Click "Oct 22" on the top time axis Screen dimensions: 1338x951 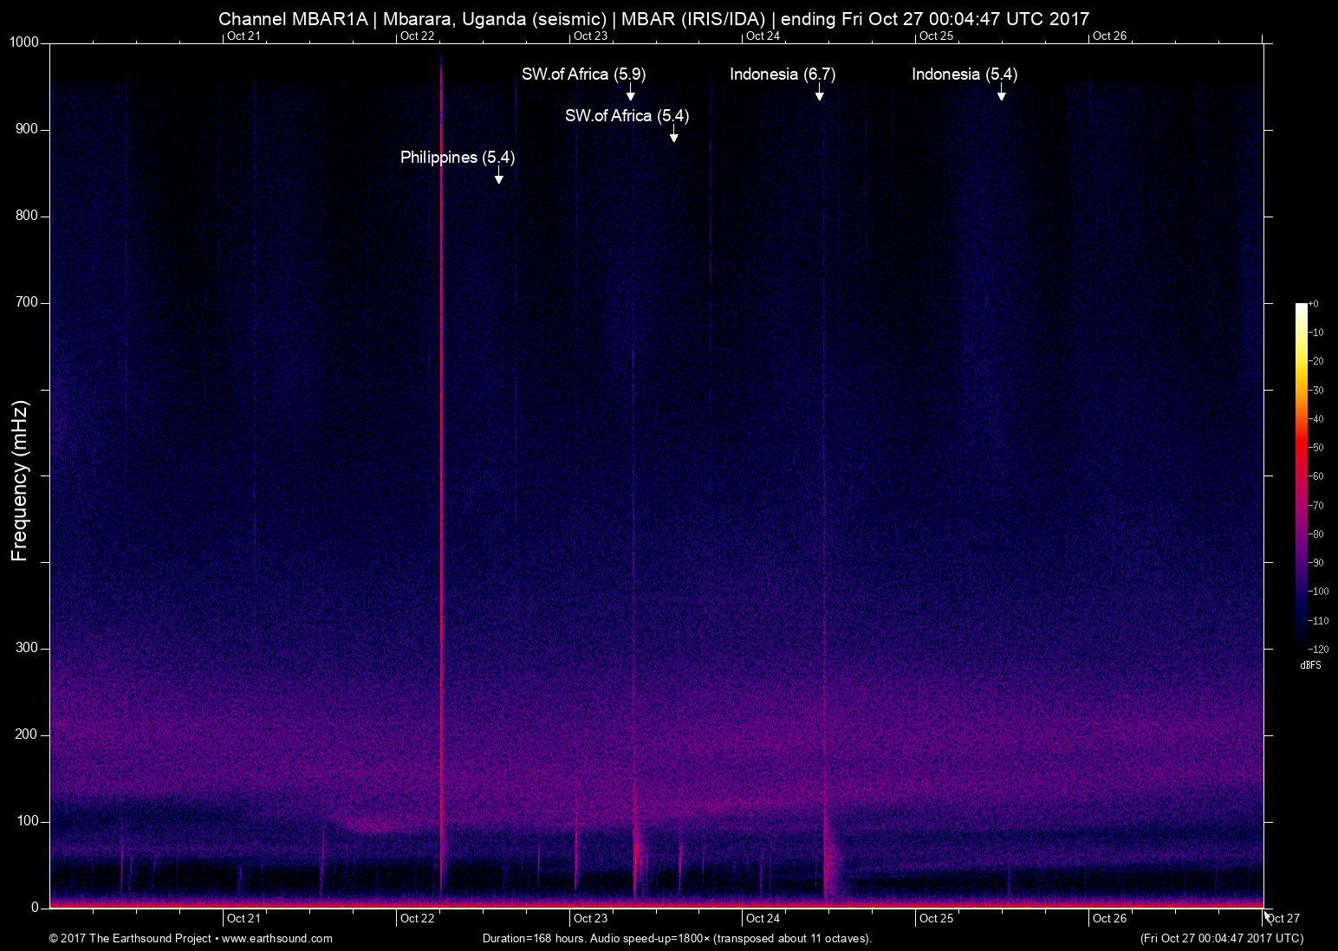(417, 36)
